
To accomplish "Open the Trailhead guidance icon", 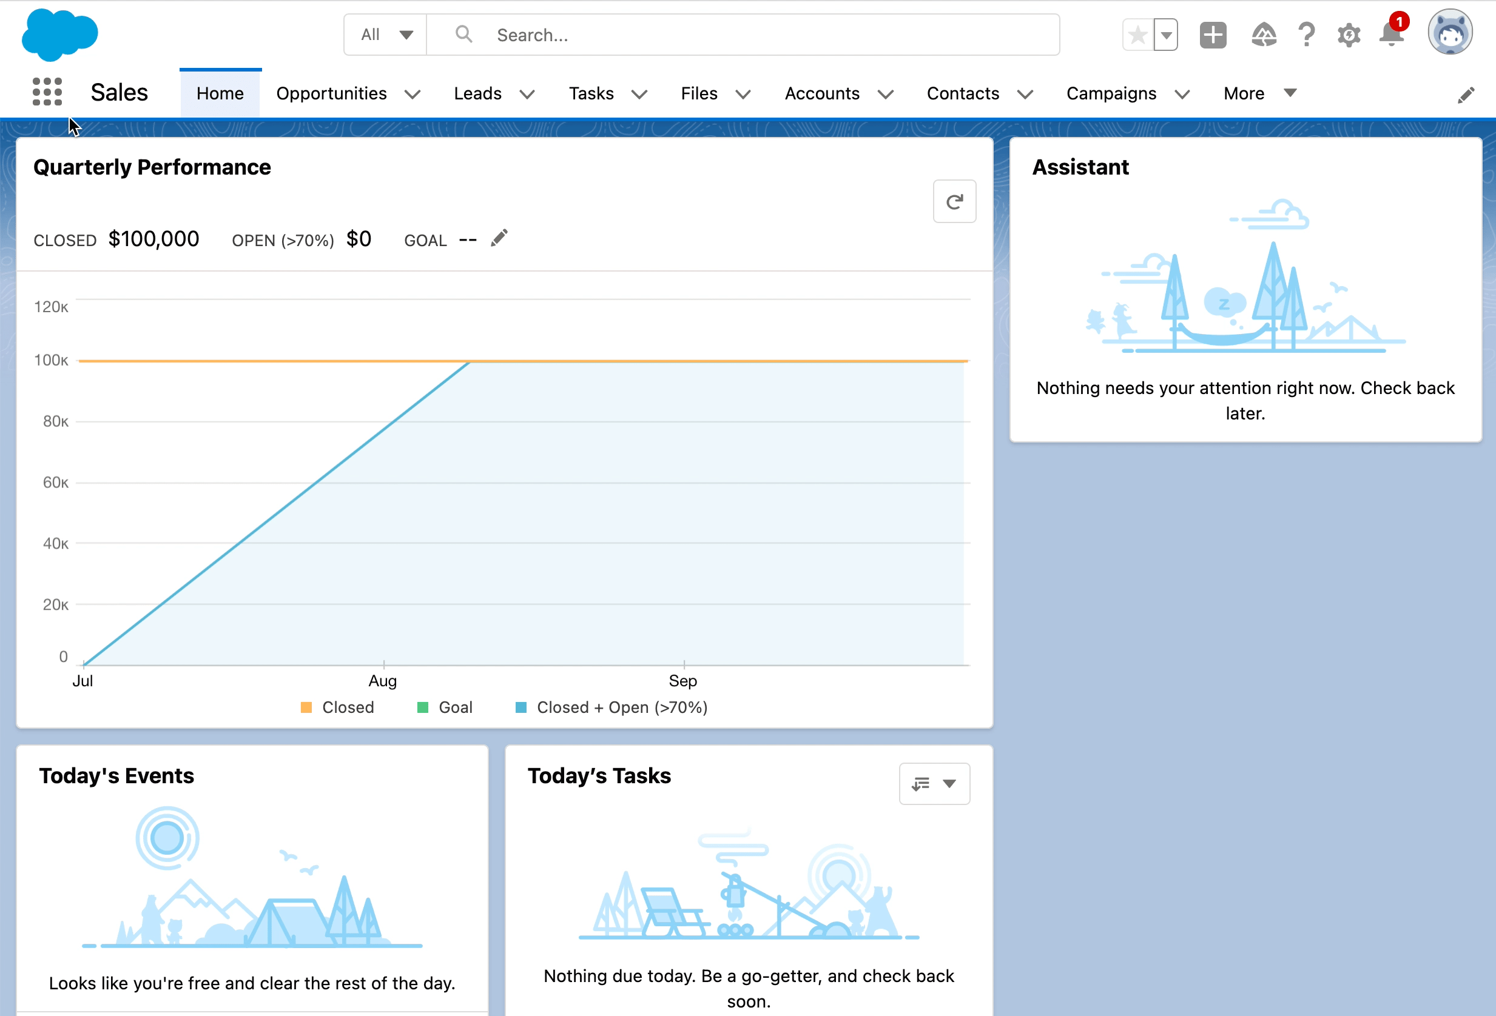I will click(1264, 35).
